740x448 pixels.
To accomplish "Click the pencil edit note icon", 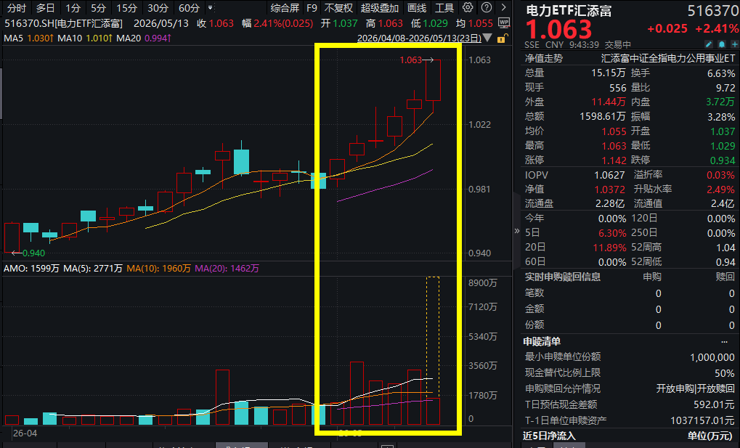I will coord(708,44).
